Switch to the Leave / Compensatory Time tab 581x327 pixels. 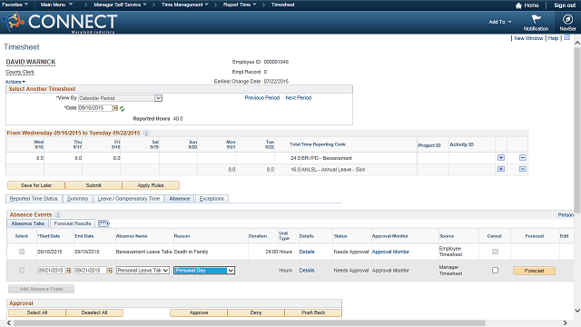tap(129, 199)
